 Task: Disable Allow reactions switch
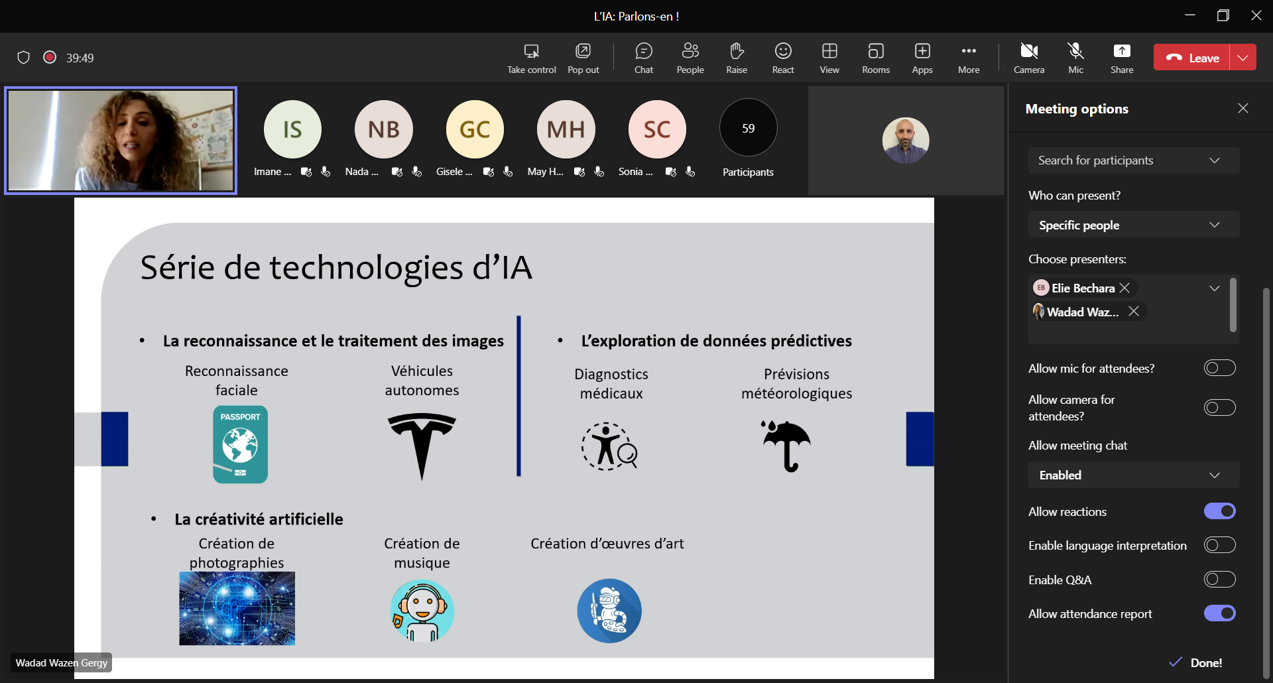pyautogui.click(x=1220, y=511)
